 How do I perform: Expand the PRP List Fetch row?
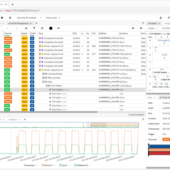coord(43,78)
